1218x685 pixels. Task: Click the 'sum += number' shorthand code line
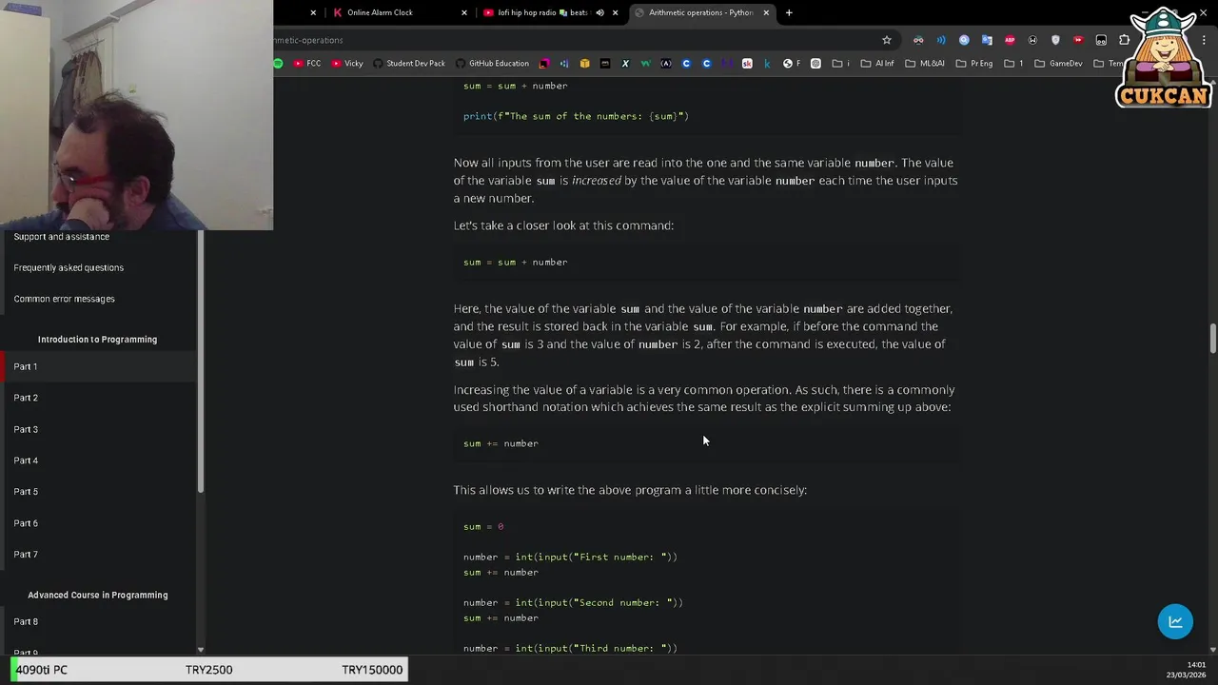(x=501, y=443)
